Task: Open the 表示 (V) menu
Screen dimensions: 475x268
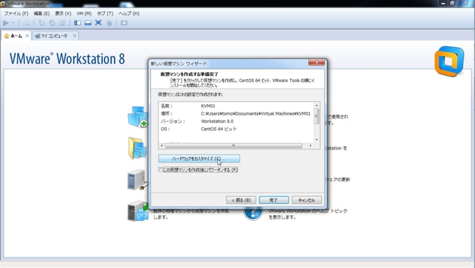Action: pyautogui.click(x=63, y=14)
